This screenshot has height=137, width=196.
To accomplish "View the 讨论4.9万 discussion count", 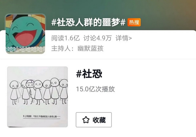I will pyautogui.click(x=97, y=38).
